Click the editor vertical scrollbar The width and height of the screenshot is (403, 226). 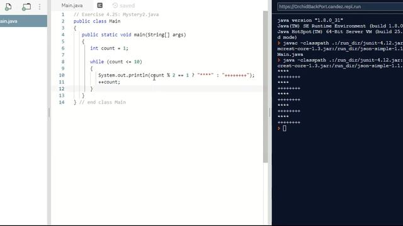(x=266, y=87)
